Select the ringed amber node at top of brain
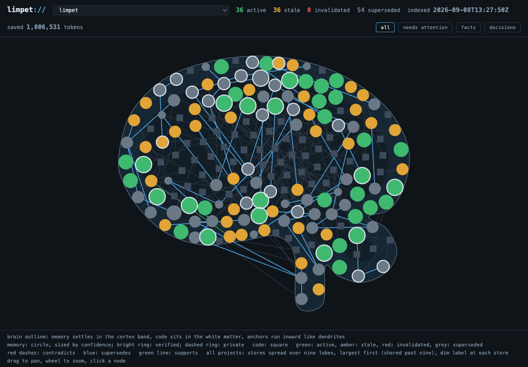 pyautogui.click(x=278, y=63)
